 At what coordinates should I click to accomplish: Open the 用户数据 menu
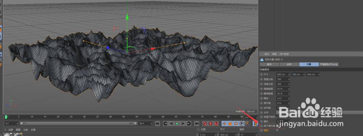[x=284, y=54]
